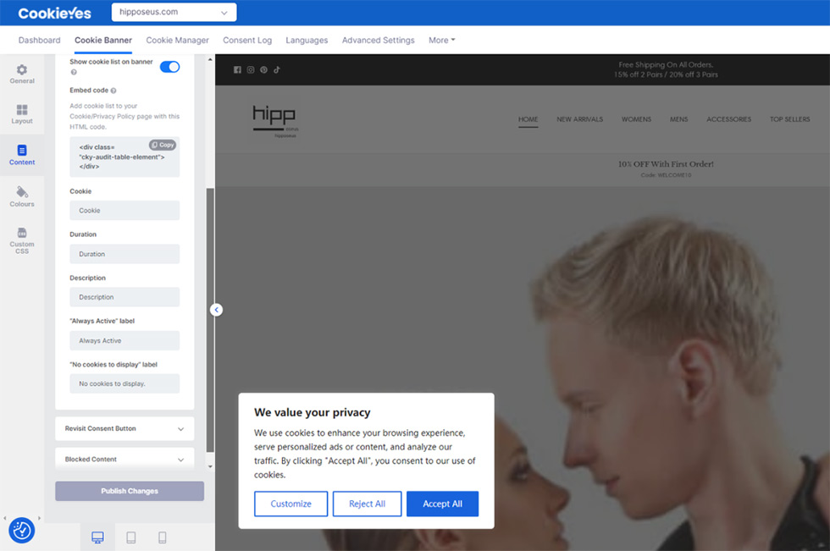Toggle Show cookie list on banner
Screen dimensions: 830x551
(x=169, y=67)
